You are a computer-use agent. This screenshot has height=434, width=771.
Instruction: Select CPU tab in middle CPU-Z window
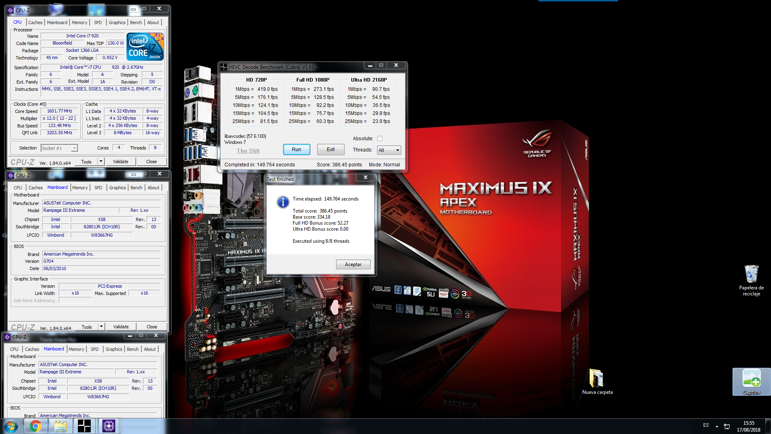click(18, 188)
